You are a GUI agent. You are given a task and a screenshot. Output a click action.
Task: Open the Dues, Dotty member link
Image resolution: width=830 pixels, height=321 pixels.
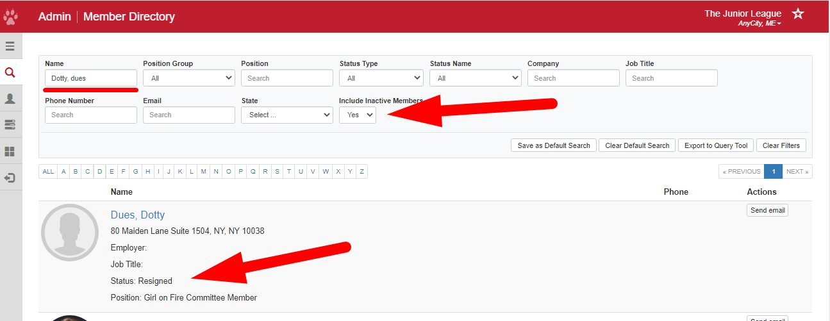[138, 215]
